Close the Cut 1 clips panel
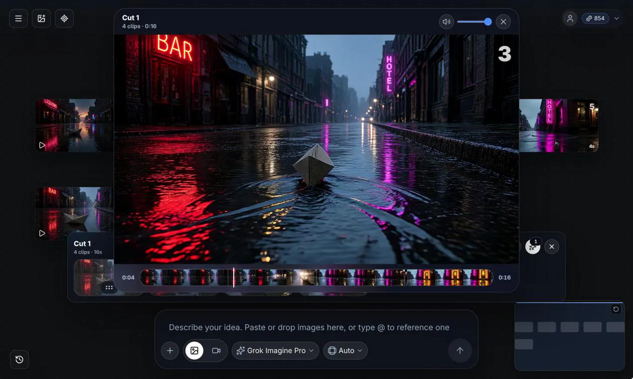 point(552,246)
